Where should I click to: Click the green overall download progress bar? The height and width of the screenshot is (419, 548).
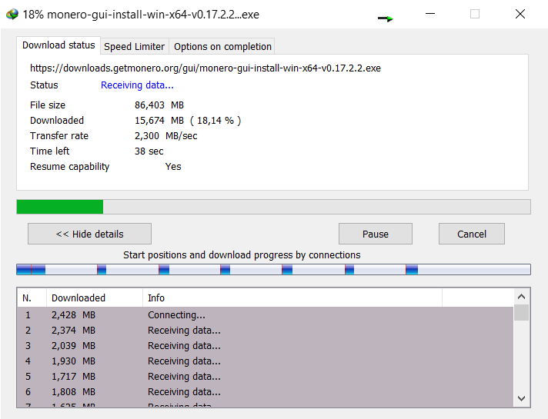point(273,207)
